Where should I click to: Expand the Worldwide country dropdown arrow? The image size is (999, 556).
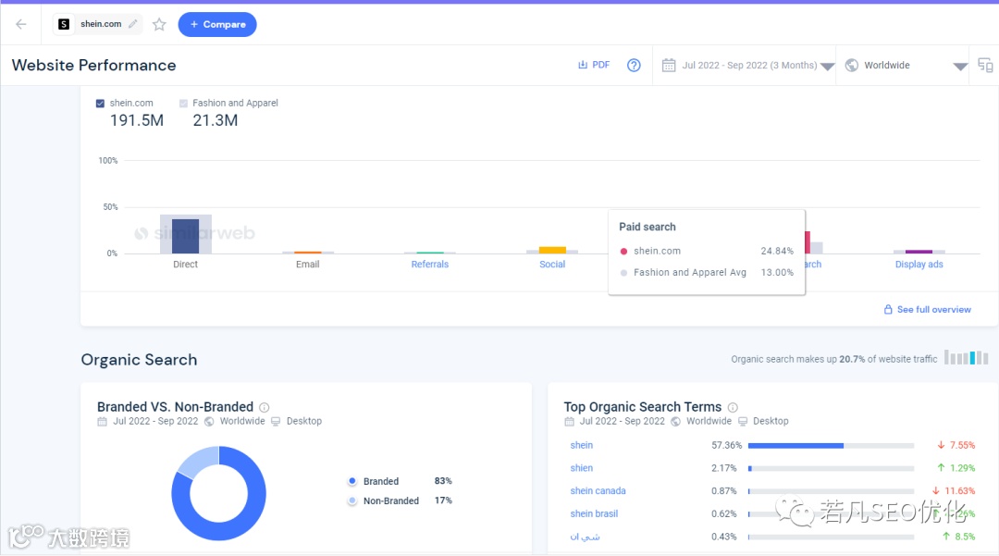click(960, 67)
